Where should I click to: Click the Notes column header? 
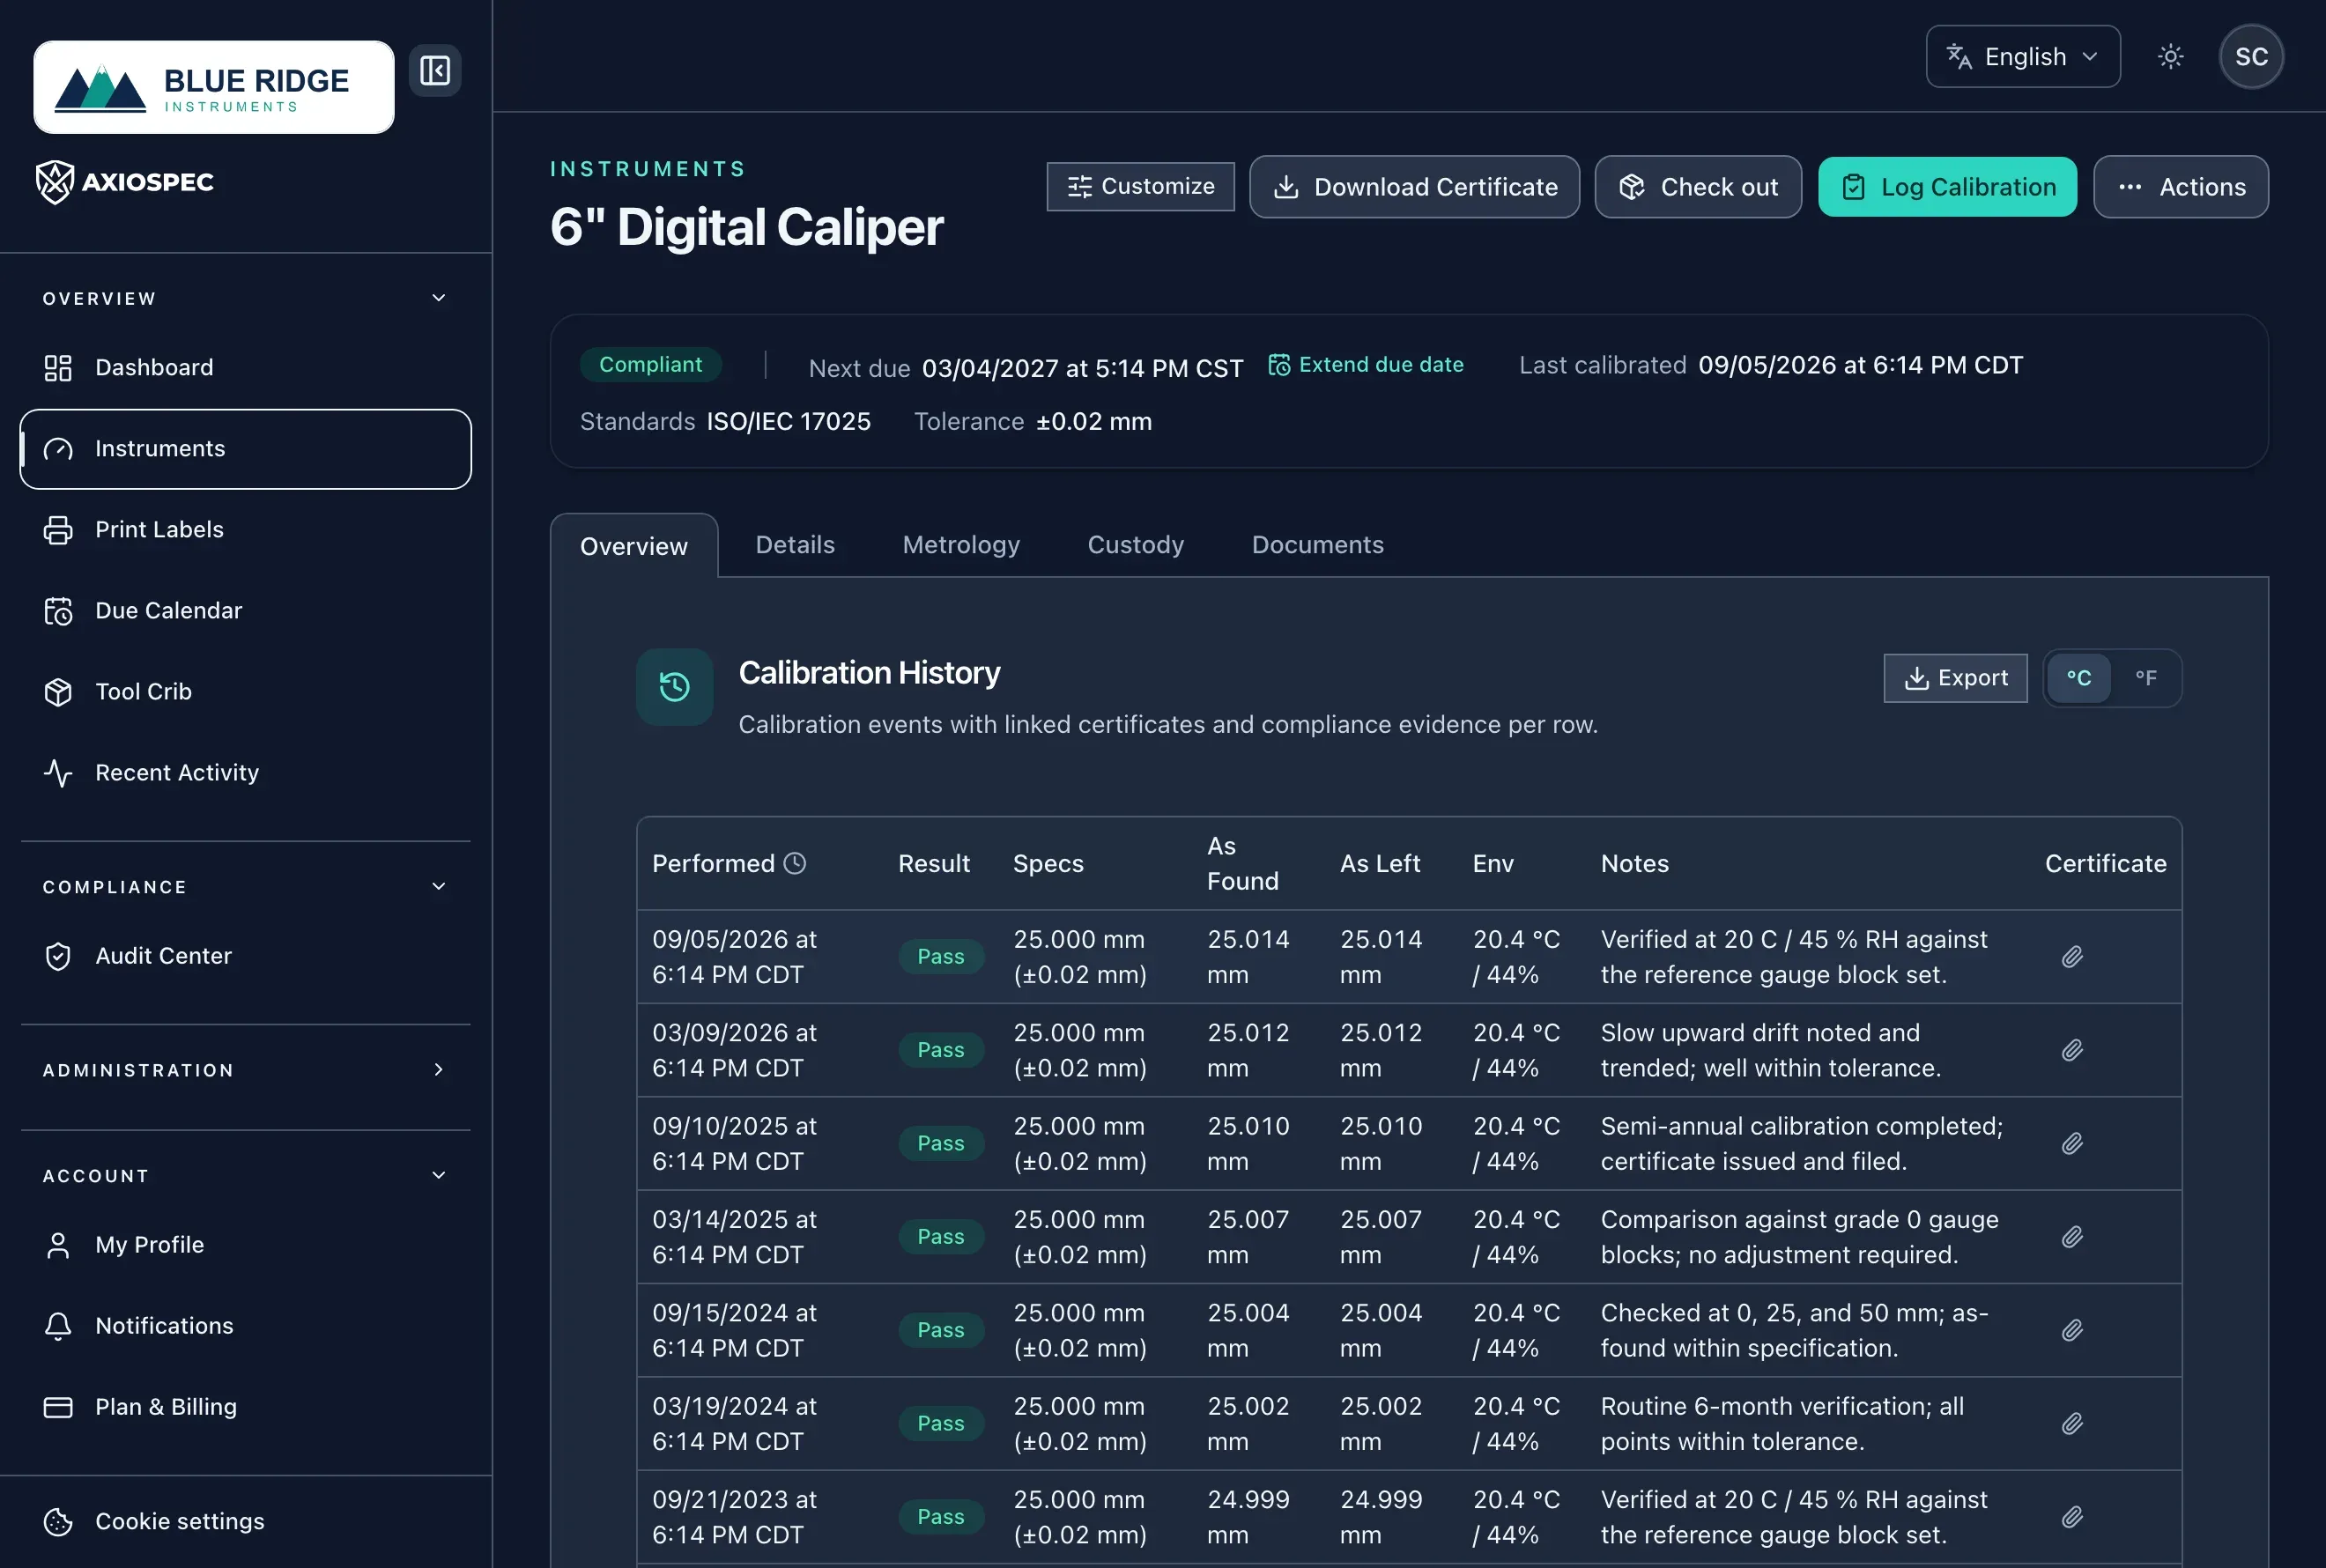[1635, 863]
